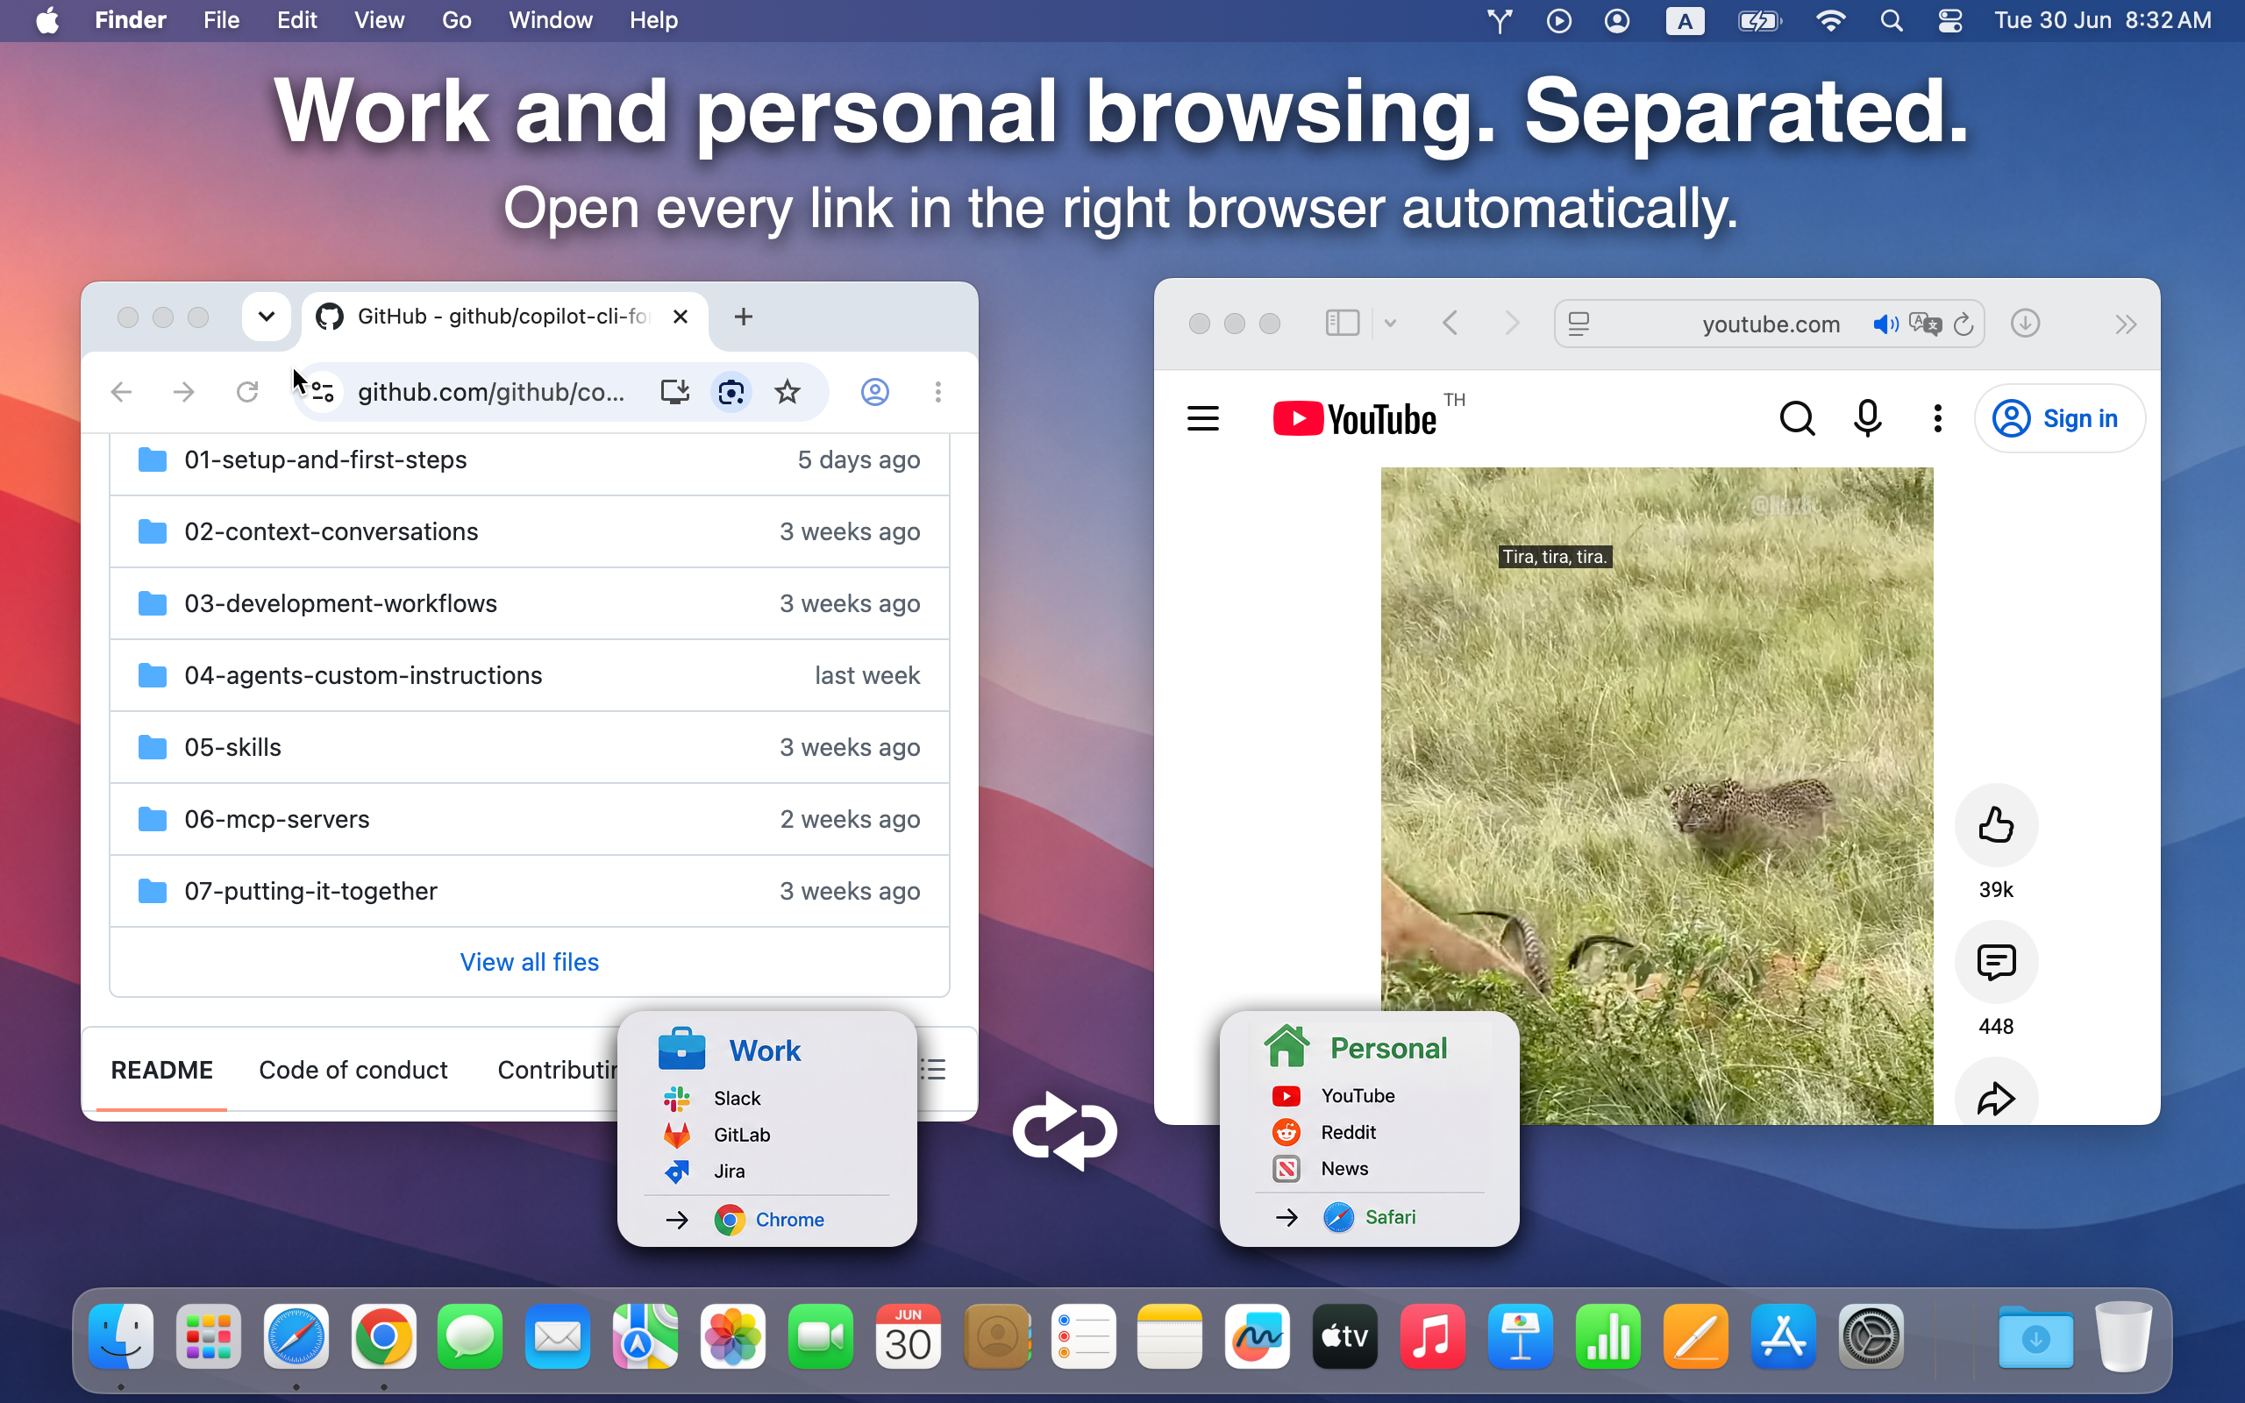
Task: Open the File menu
Action: coord(221,20)
